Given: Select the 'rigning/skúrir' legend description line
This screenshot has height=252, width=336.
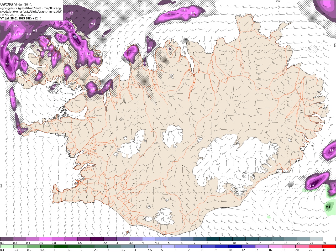Looking at the screenshot, I should coord(30,8).
